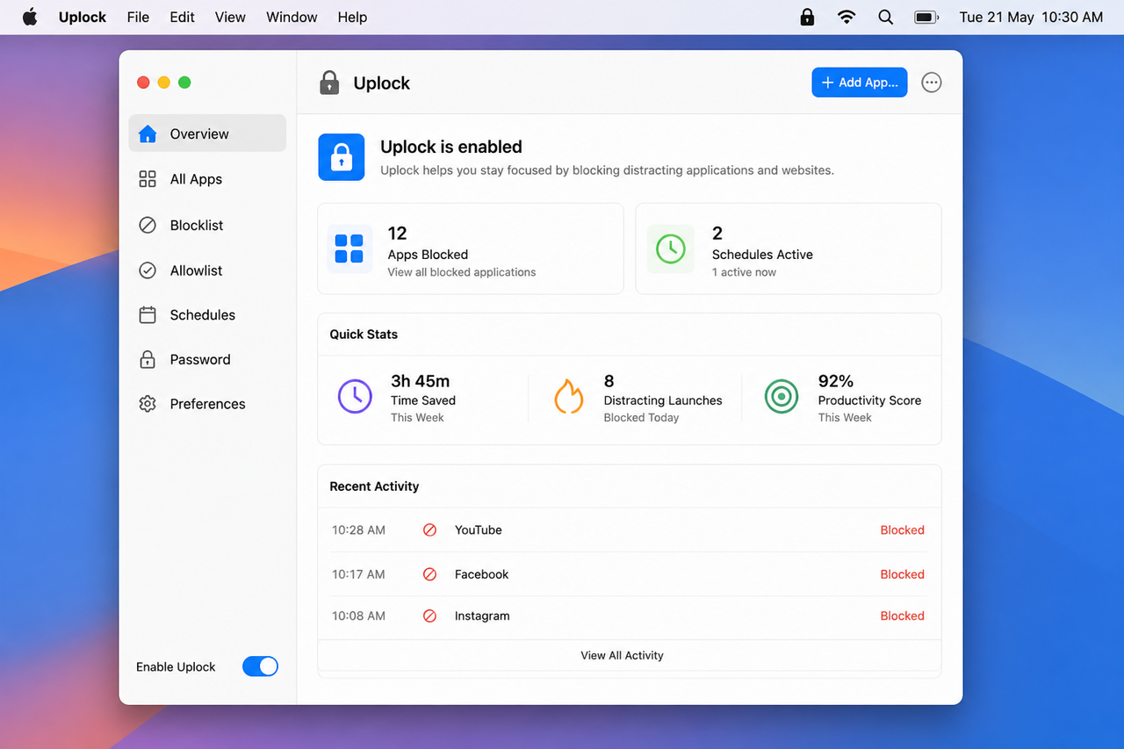The image size is (1124, 749).
Task: Click the Facebook Blocked status
Action: point(902,574)
